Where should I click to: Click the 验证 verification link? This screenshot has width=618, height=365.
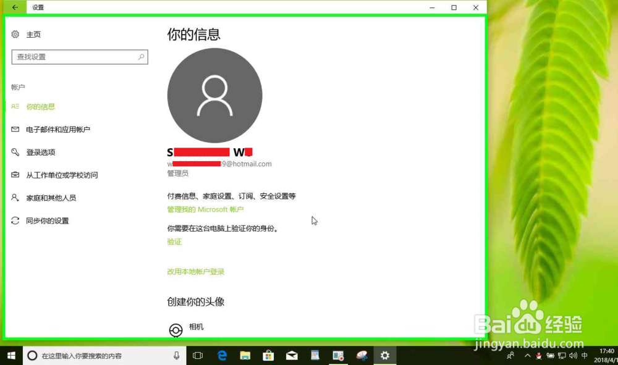(174, 241)
